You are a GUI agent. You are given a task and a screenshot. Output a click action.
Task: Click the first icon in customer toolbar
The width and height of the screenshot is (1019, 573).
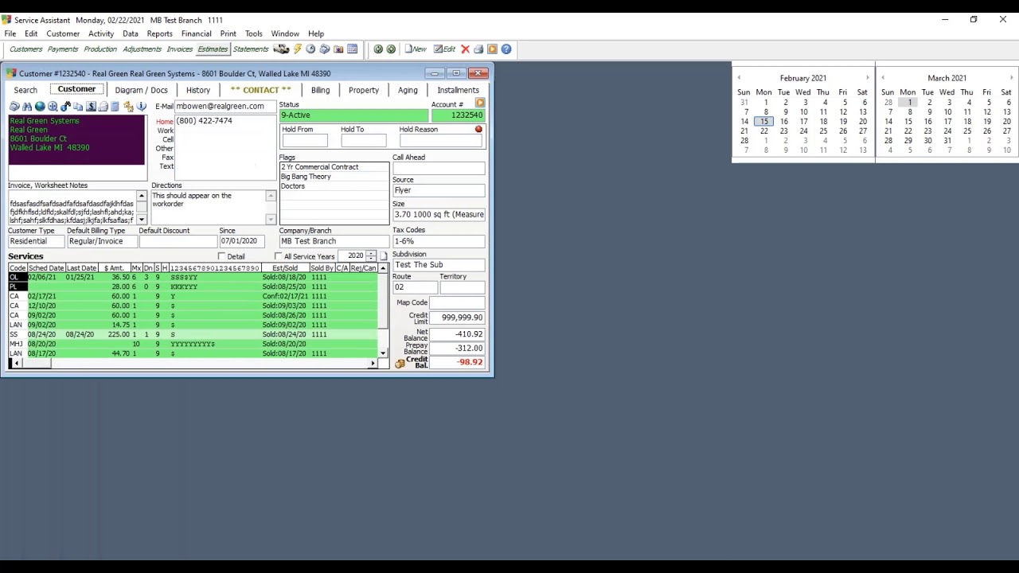pos(14,107)
